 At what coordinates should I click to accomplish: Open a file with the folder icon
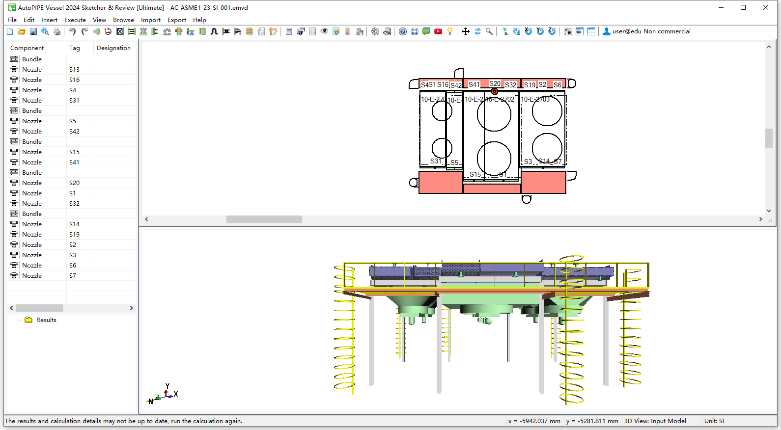click(x=22, y=31)
